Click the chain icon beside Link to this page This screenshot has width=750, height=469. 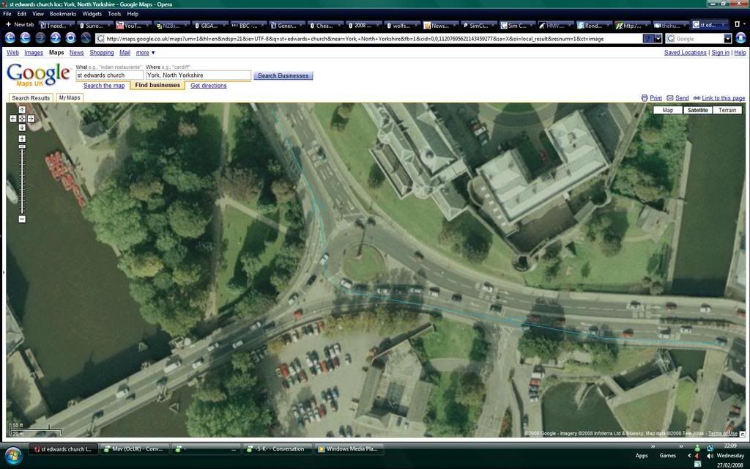coord(697,98)
